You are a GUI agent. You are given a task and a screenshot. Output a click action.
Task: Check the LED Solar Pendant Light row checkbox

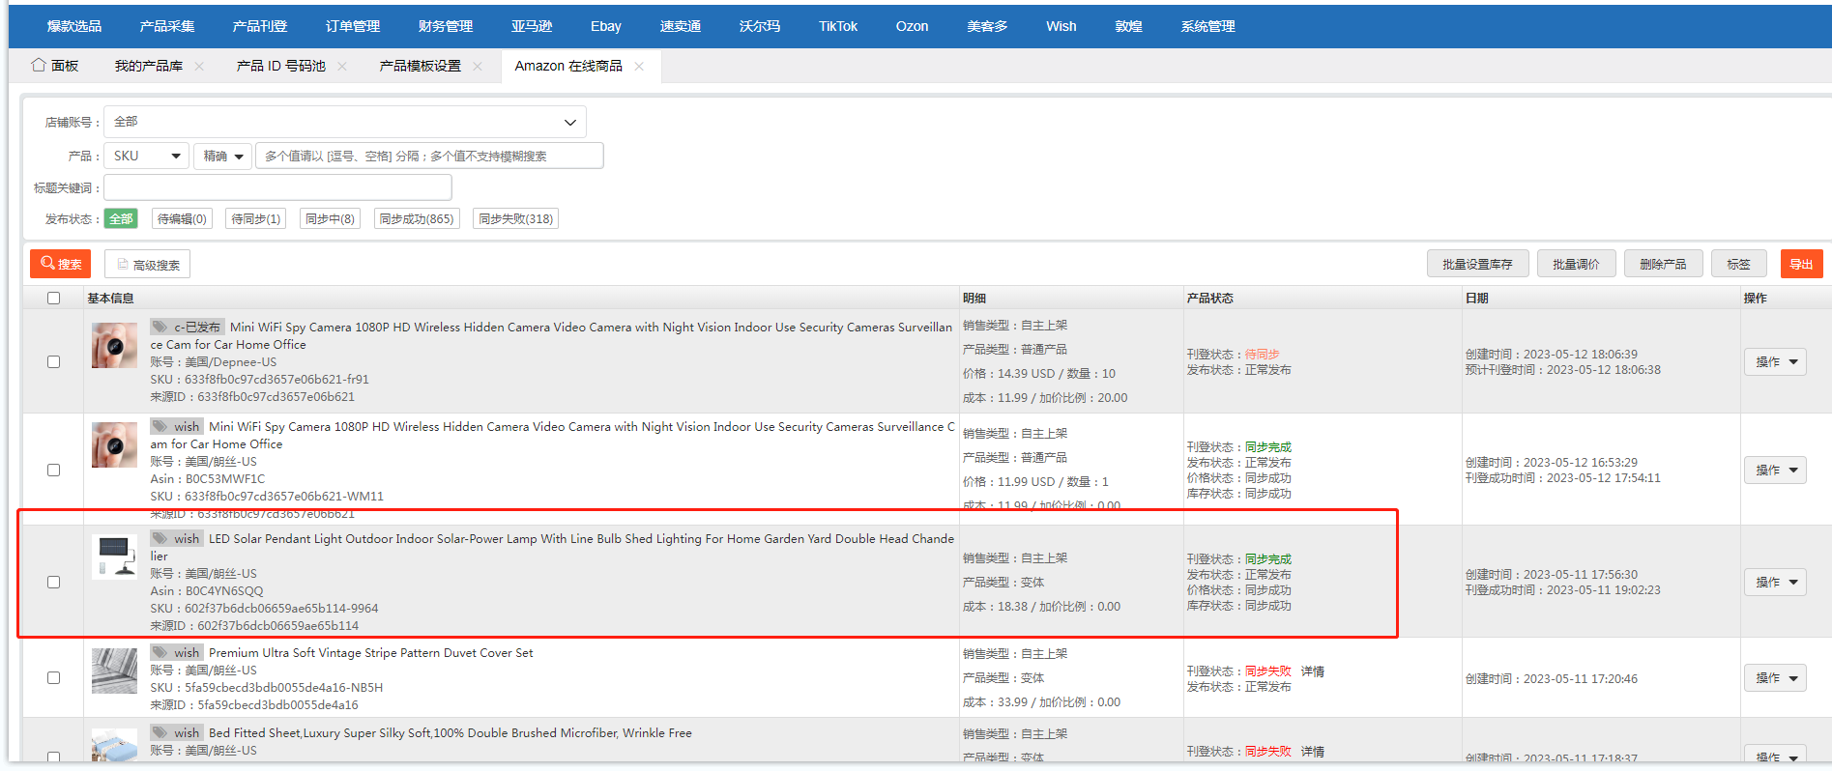click(x=54, y=582)
